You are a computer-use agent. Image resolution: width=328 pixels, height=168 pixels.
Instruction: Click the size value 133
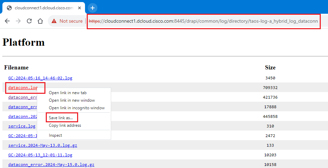tap(270, 145)
